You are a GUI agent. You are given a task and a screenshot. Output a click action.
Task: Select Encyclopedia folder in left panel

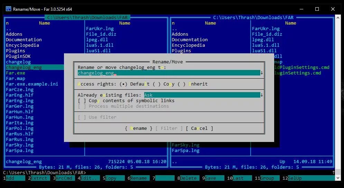[22, 45]
